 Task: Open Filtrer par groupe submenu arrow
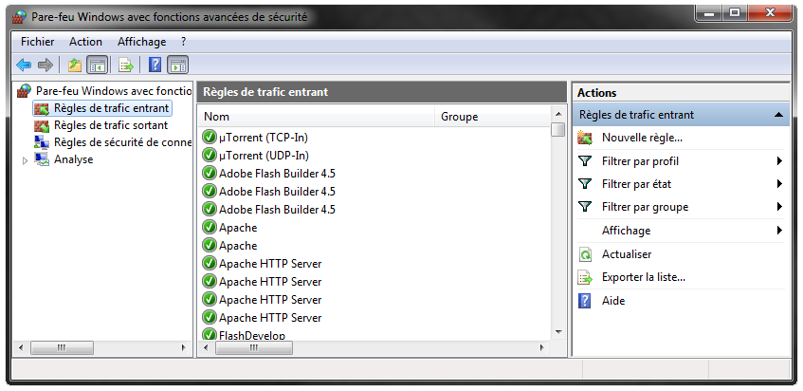point(779,207)
